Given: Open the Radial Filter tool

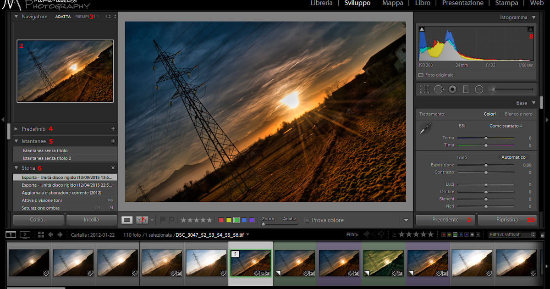Looking at the screenshot, I should pyautogui.click(x=479, y=89).
